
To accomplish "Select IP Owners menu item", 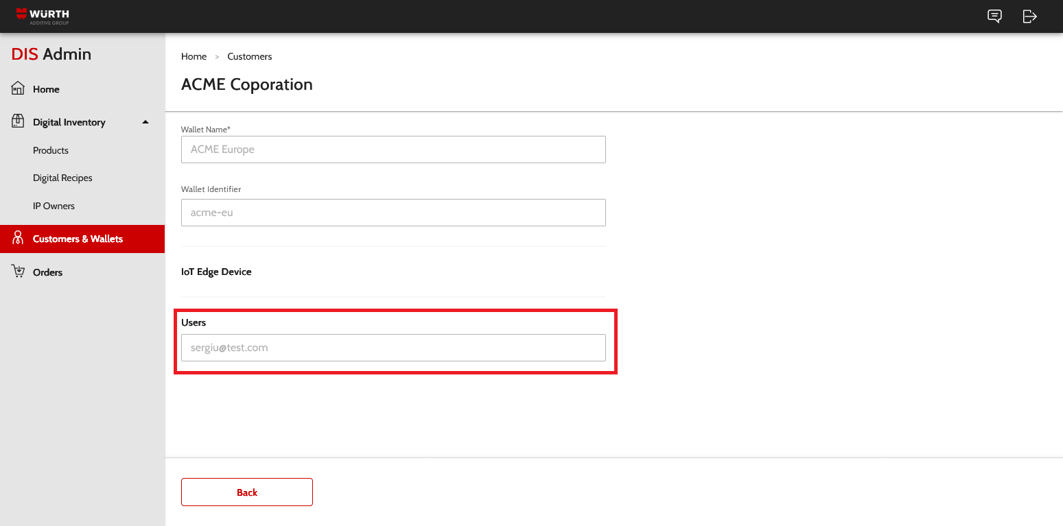I will 54,206.
